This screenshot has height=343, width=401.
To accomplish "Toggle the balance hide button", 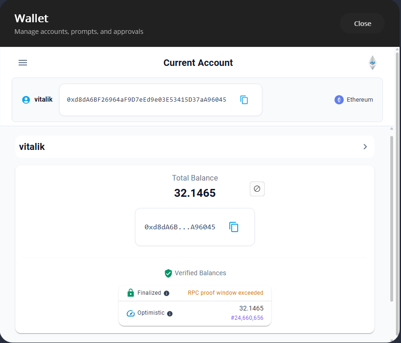I will point(257,189).
